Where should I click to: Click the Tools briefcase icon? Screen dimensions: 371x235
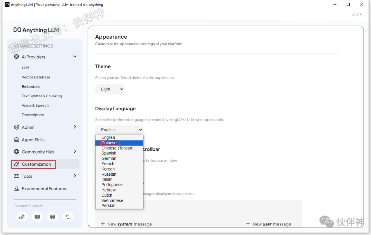[x=16, y=176]
